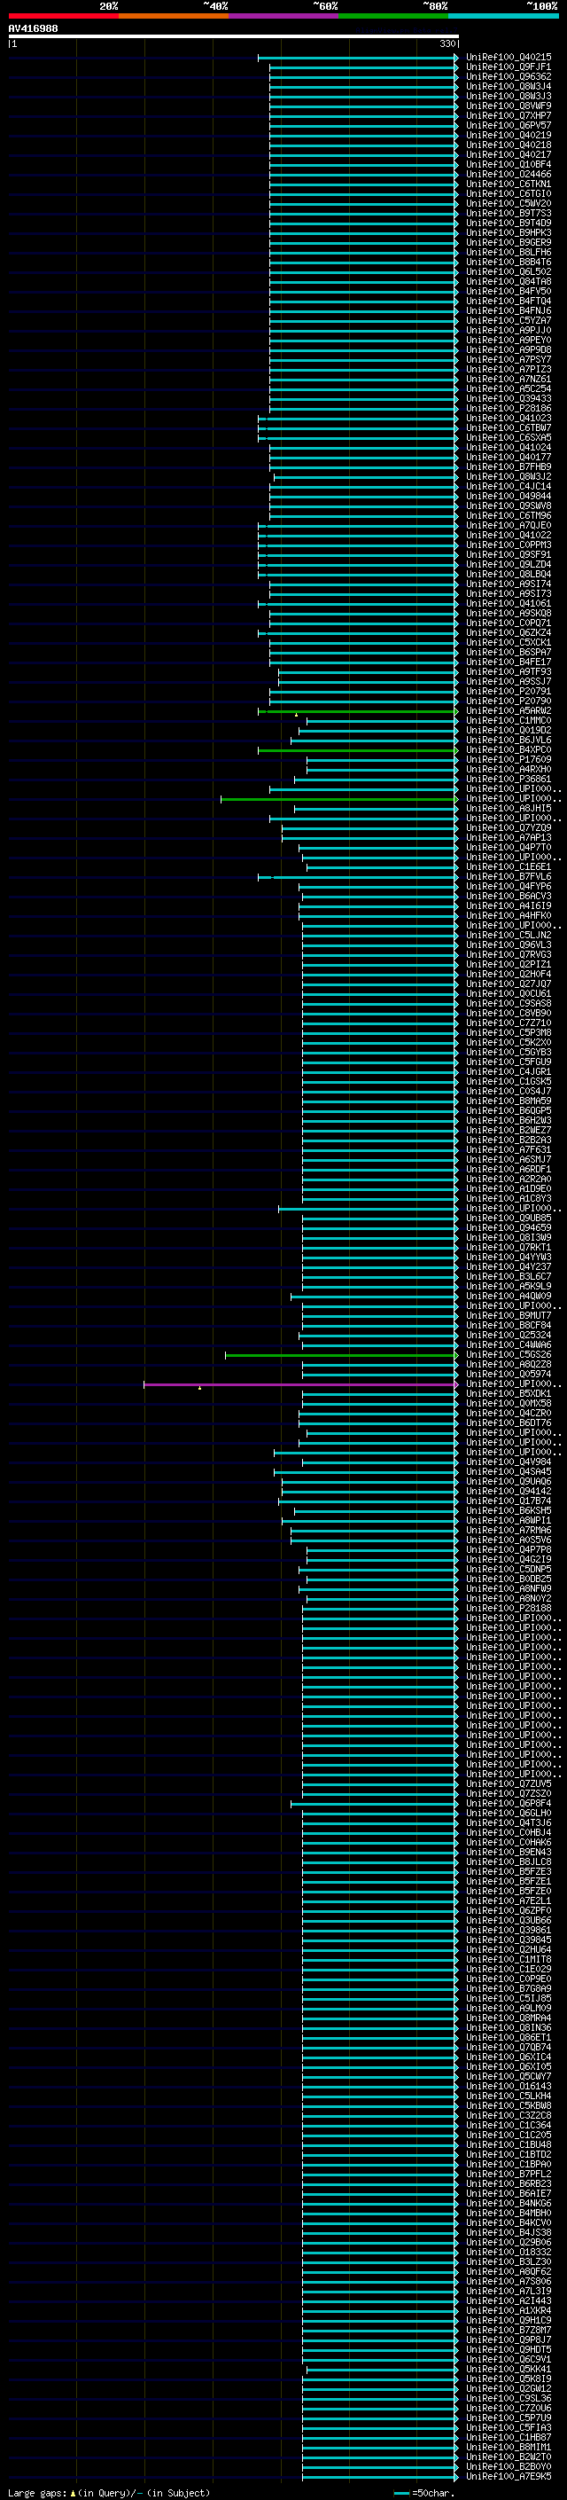
Task: Select the UniRef100_B5XDK1 label
Action: pos(508,1393)
